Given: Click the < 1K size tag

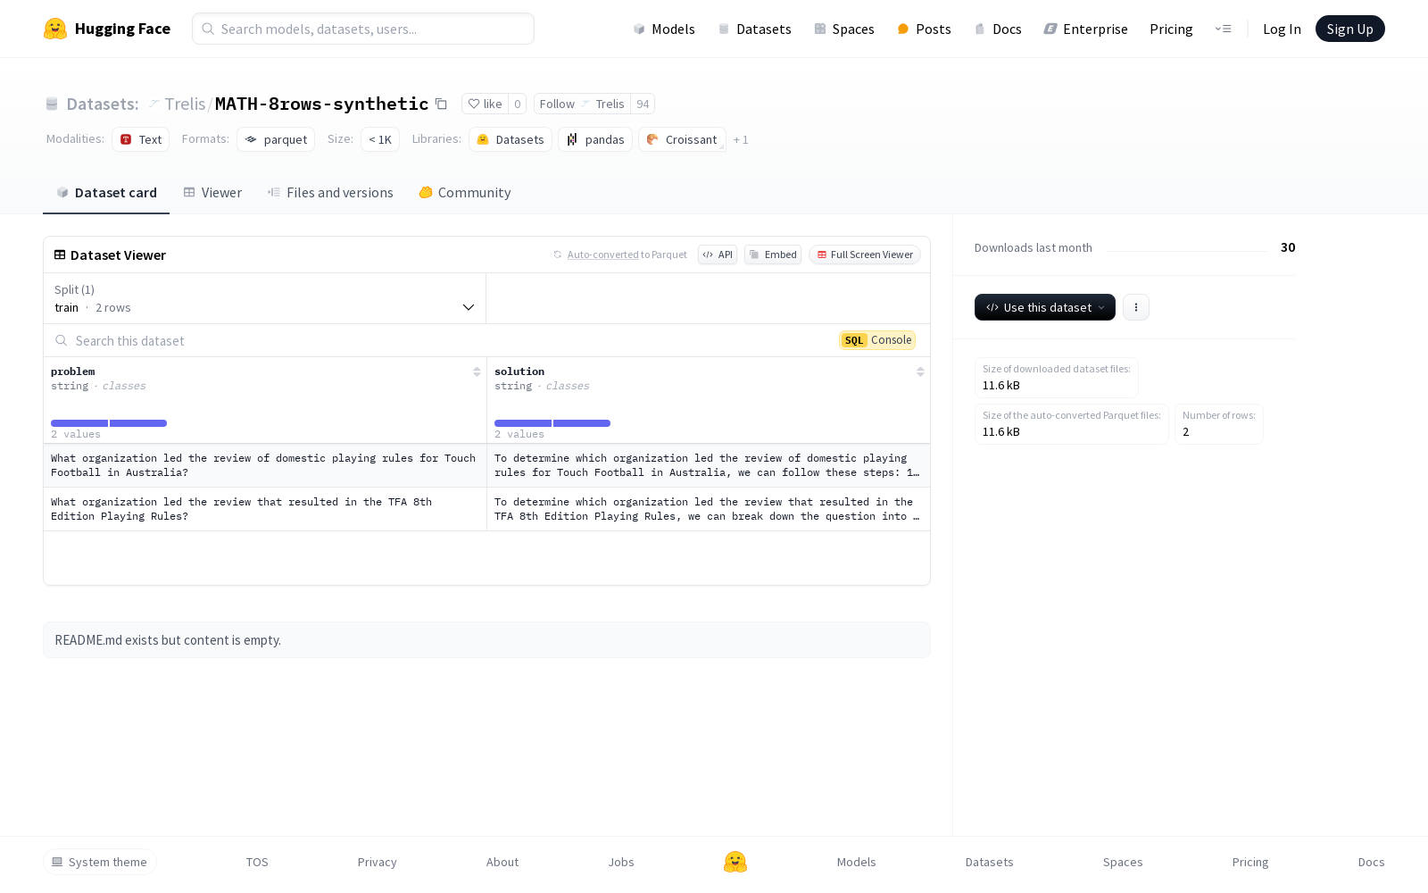Looking at the screenshot, I should pos(380,139).
